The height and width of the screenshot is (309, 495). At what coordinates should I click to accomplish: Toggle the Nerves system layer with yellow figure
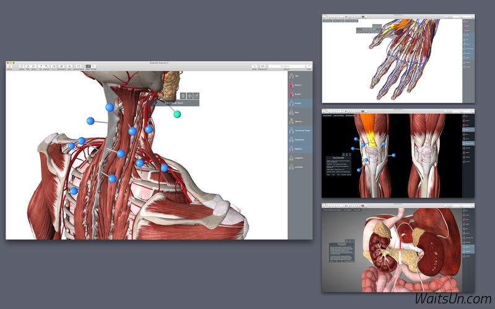pyautogui.click(x=300, y=121)
